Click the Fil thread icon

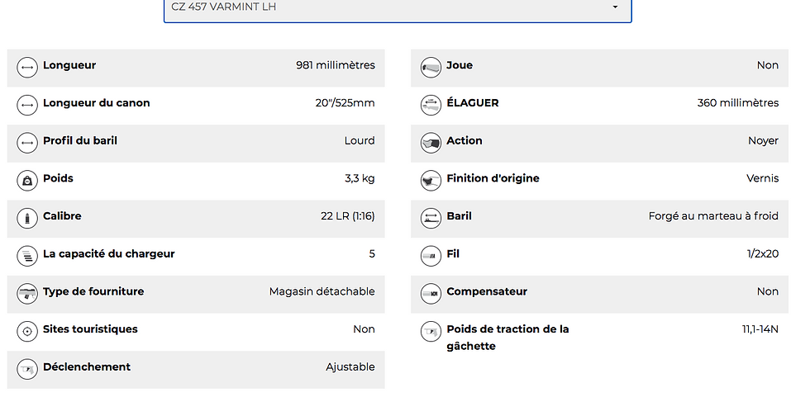[431, 255]
